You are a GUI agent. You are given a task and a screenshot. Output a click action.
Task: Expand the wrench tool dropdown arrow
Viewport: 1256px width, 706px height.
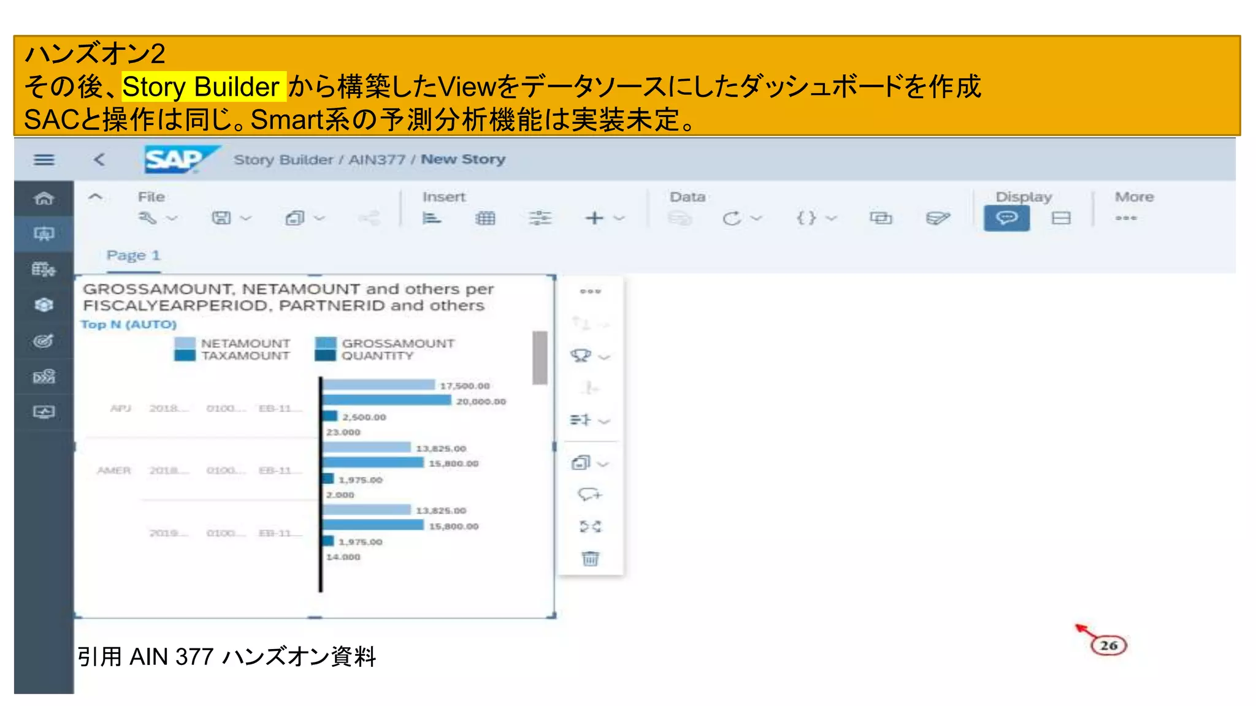click(x=172, y=218)
